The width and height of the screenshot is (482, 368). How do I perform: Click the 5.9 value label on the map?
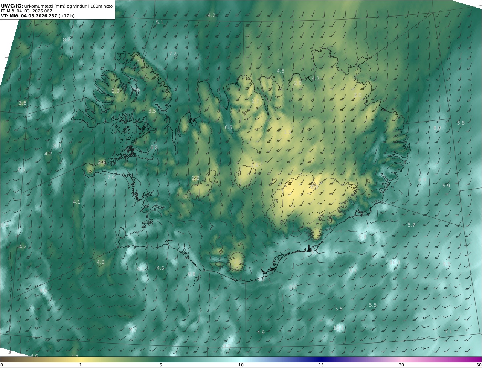446,186
